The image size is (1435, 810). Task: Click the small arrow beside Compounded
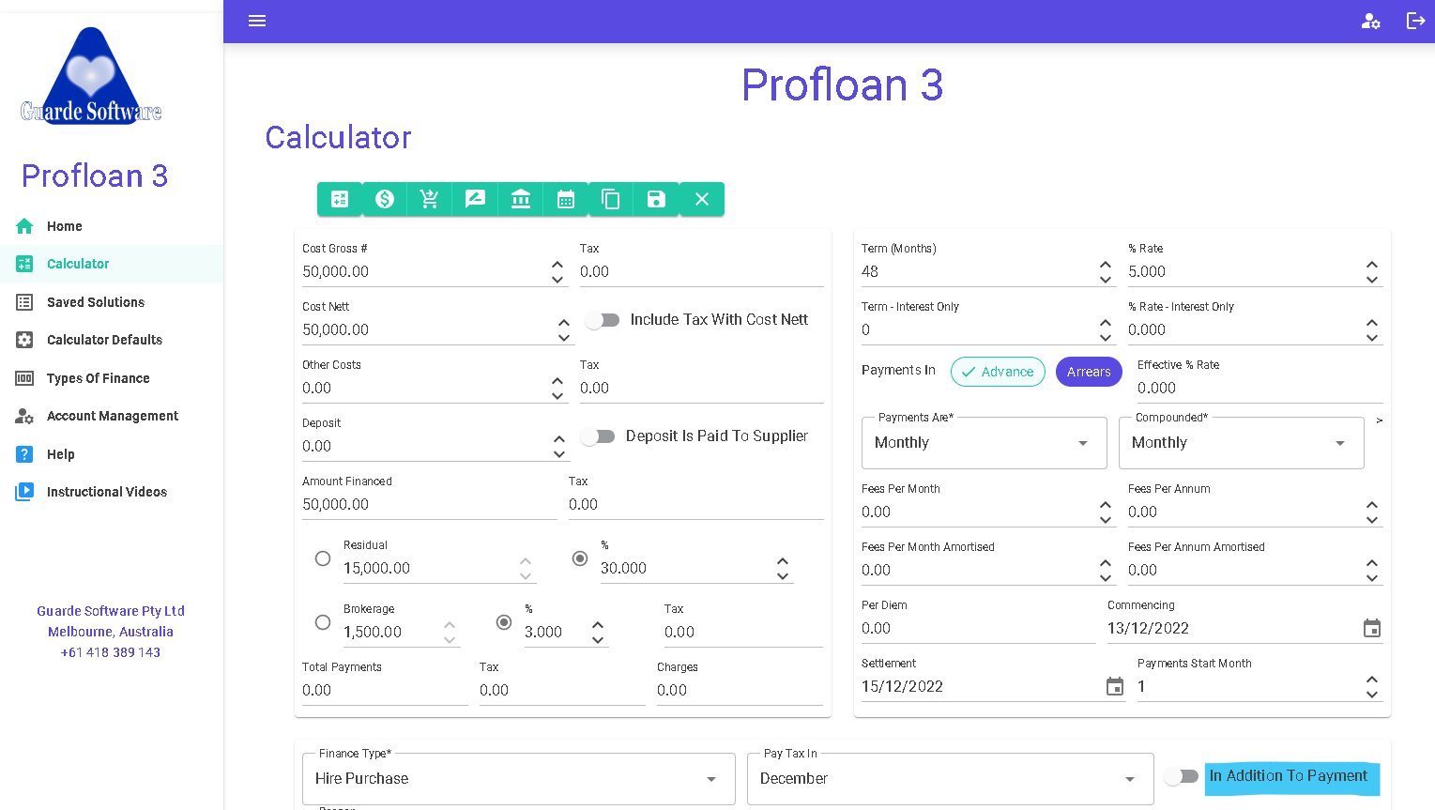click(1379, 420)
